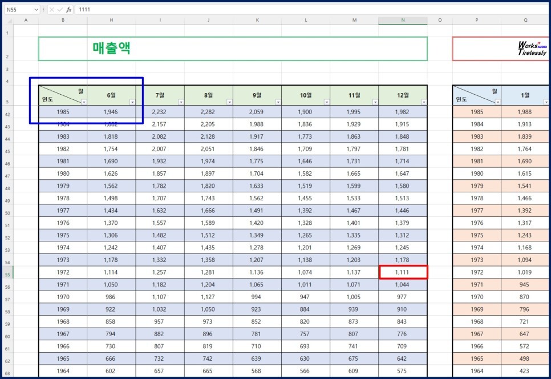Click the cell containing 1,265
The width and height of the screenshot is (551, 379).
click(x=305, y=235)
